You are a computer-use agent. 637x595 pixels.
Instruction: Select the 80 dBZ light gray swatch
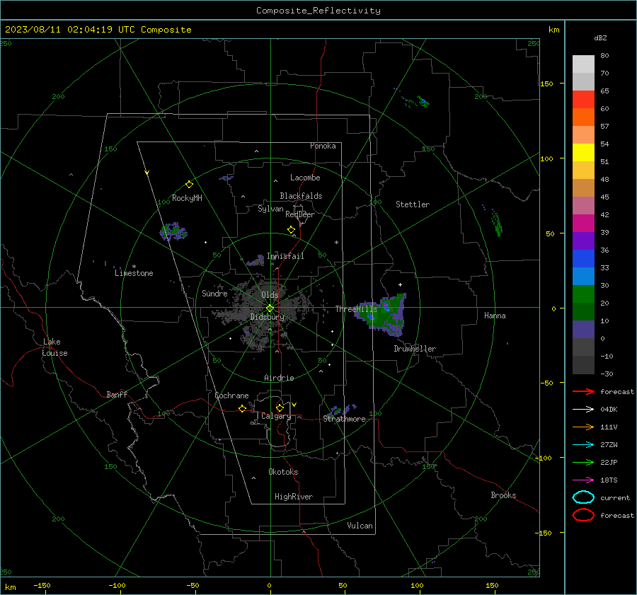click(x=583, y=64)
